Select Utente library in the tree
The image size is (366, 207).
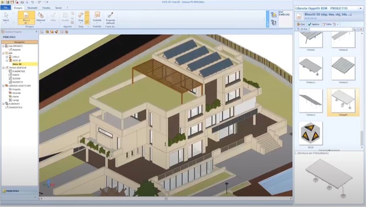click(x=16, y=97)
